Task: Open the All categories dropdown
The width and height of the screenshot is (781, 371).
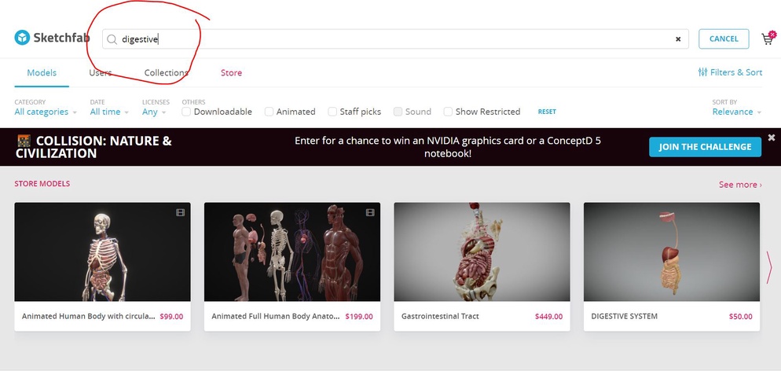Action: tap(46, 112)
